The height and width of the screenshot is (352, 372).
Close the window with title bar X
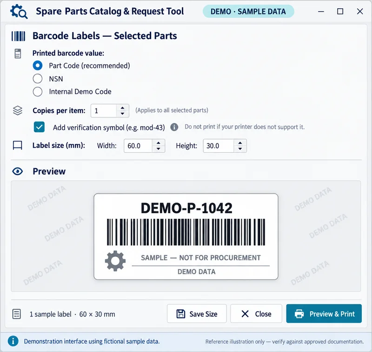coord(360,11)
